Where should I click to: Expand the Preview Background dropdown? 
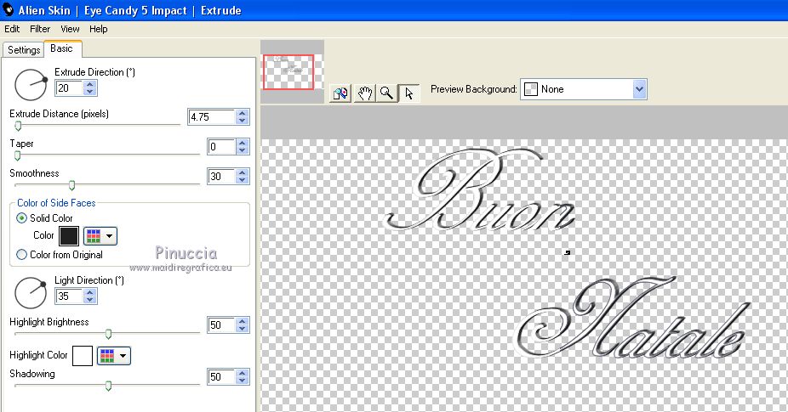tap(639, 89)
